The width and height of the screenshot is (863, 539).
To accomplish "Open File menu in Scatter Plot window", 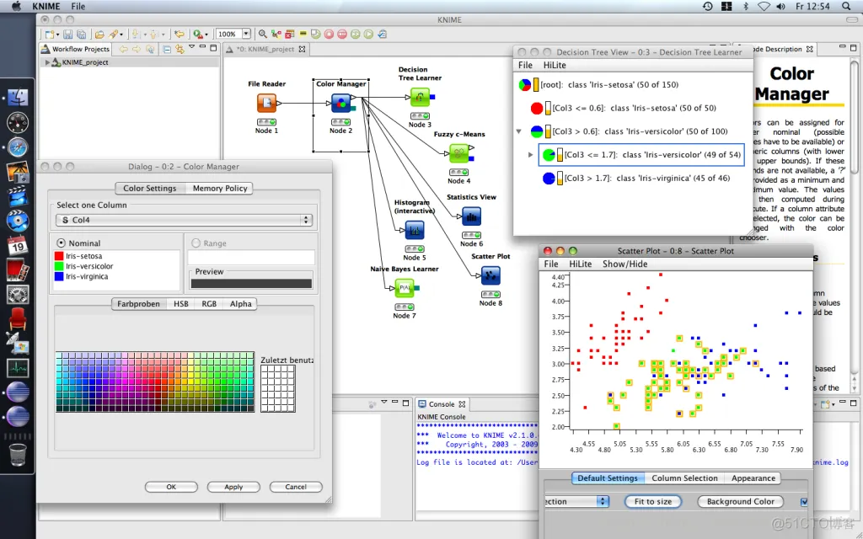I will point(551,264).
